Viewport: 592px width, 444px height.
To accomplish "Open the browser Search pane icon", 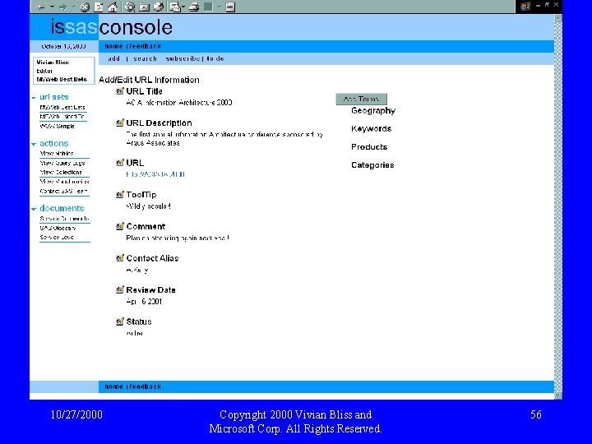I will coord(130,7).
